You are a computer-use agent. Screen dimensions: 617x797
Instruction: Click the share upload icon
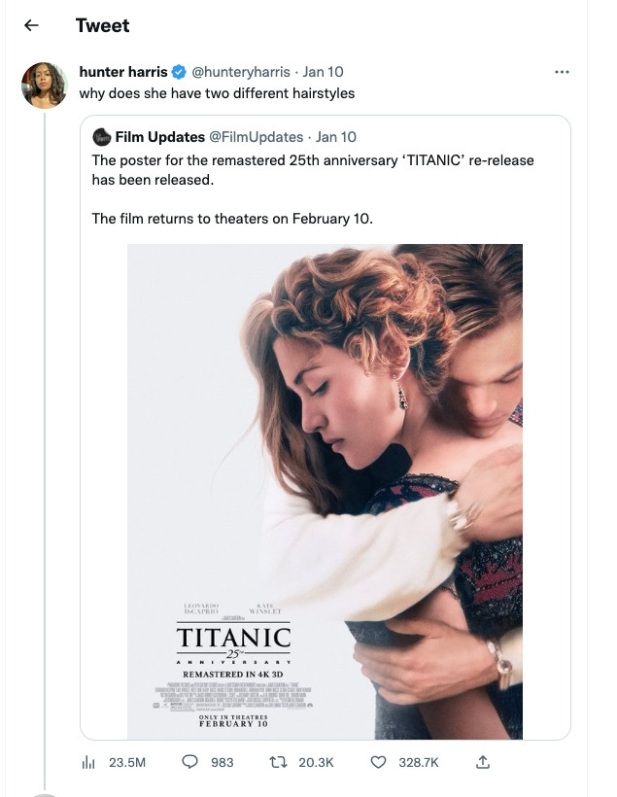click(x=482, y=763)
